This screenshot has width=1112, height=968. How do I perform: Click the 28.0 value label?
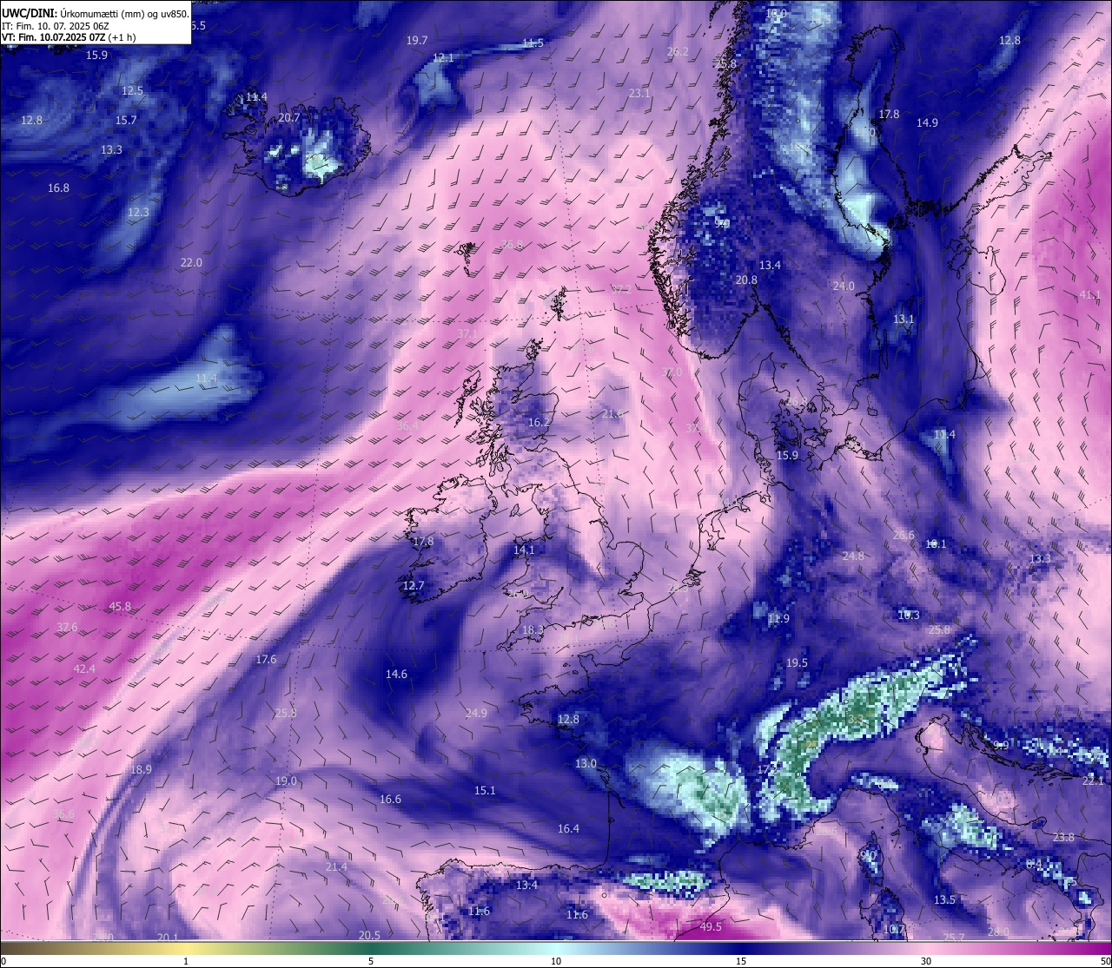point(998,932)
